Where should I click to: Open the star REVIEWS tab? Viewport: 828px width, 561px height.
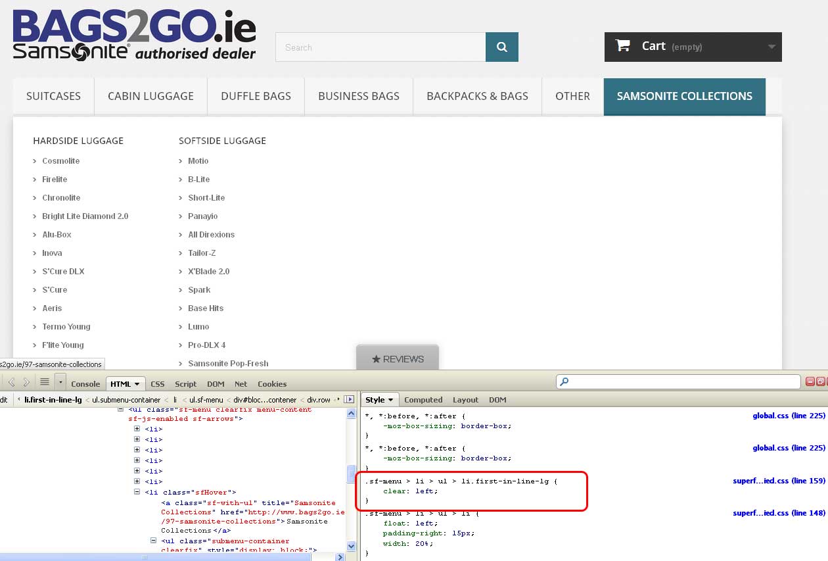pyautogui.click(x=398, y=358)
